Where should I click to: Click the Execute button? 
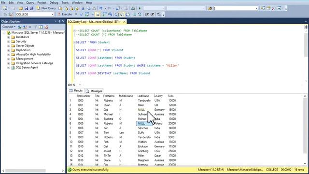click(65, 14)
